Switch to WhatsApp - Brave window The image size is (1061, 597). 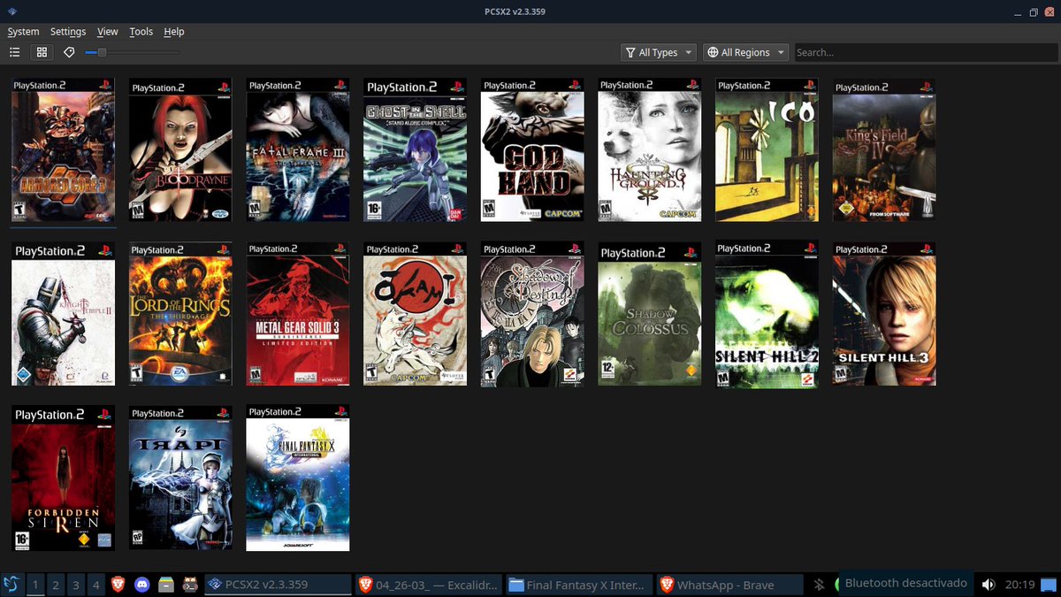coord(729,585)
